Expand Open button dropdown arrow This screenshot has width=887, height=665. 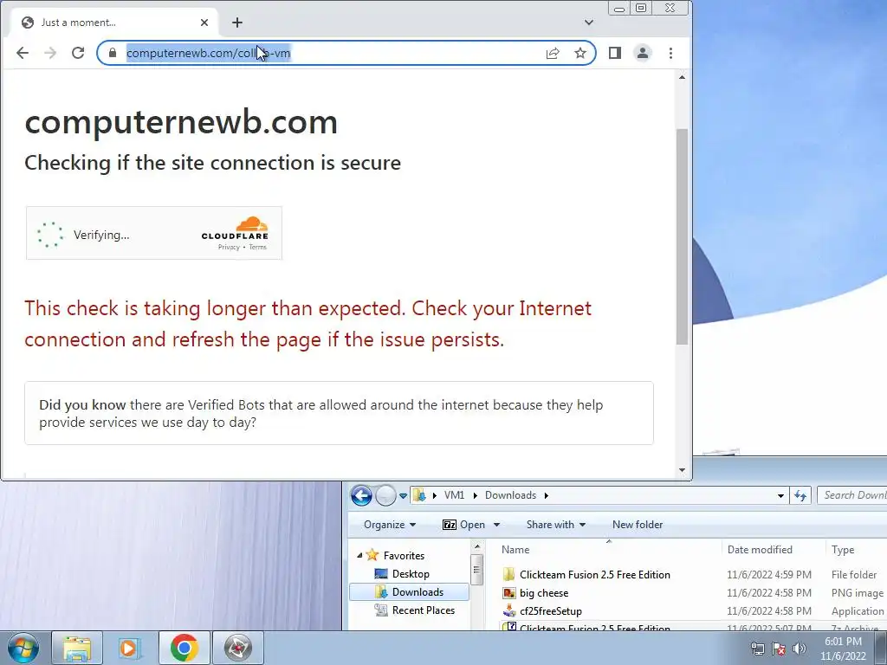point(496,525)
